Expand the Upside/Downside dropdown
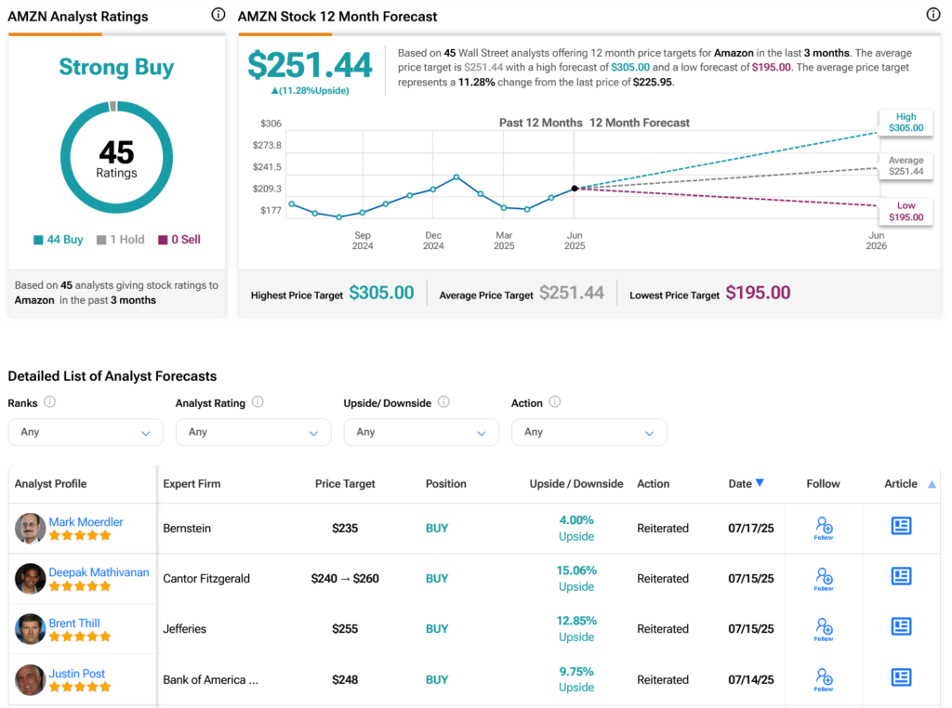 click(421, 432)
